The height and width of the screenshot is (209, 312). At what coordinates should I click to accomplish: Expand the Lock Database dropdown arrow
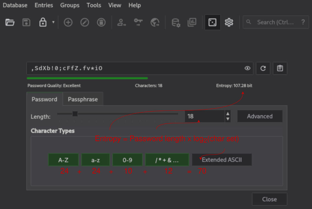[x=53, y=22]
